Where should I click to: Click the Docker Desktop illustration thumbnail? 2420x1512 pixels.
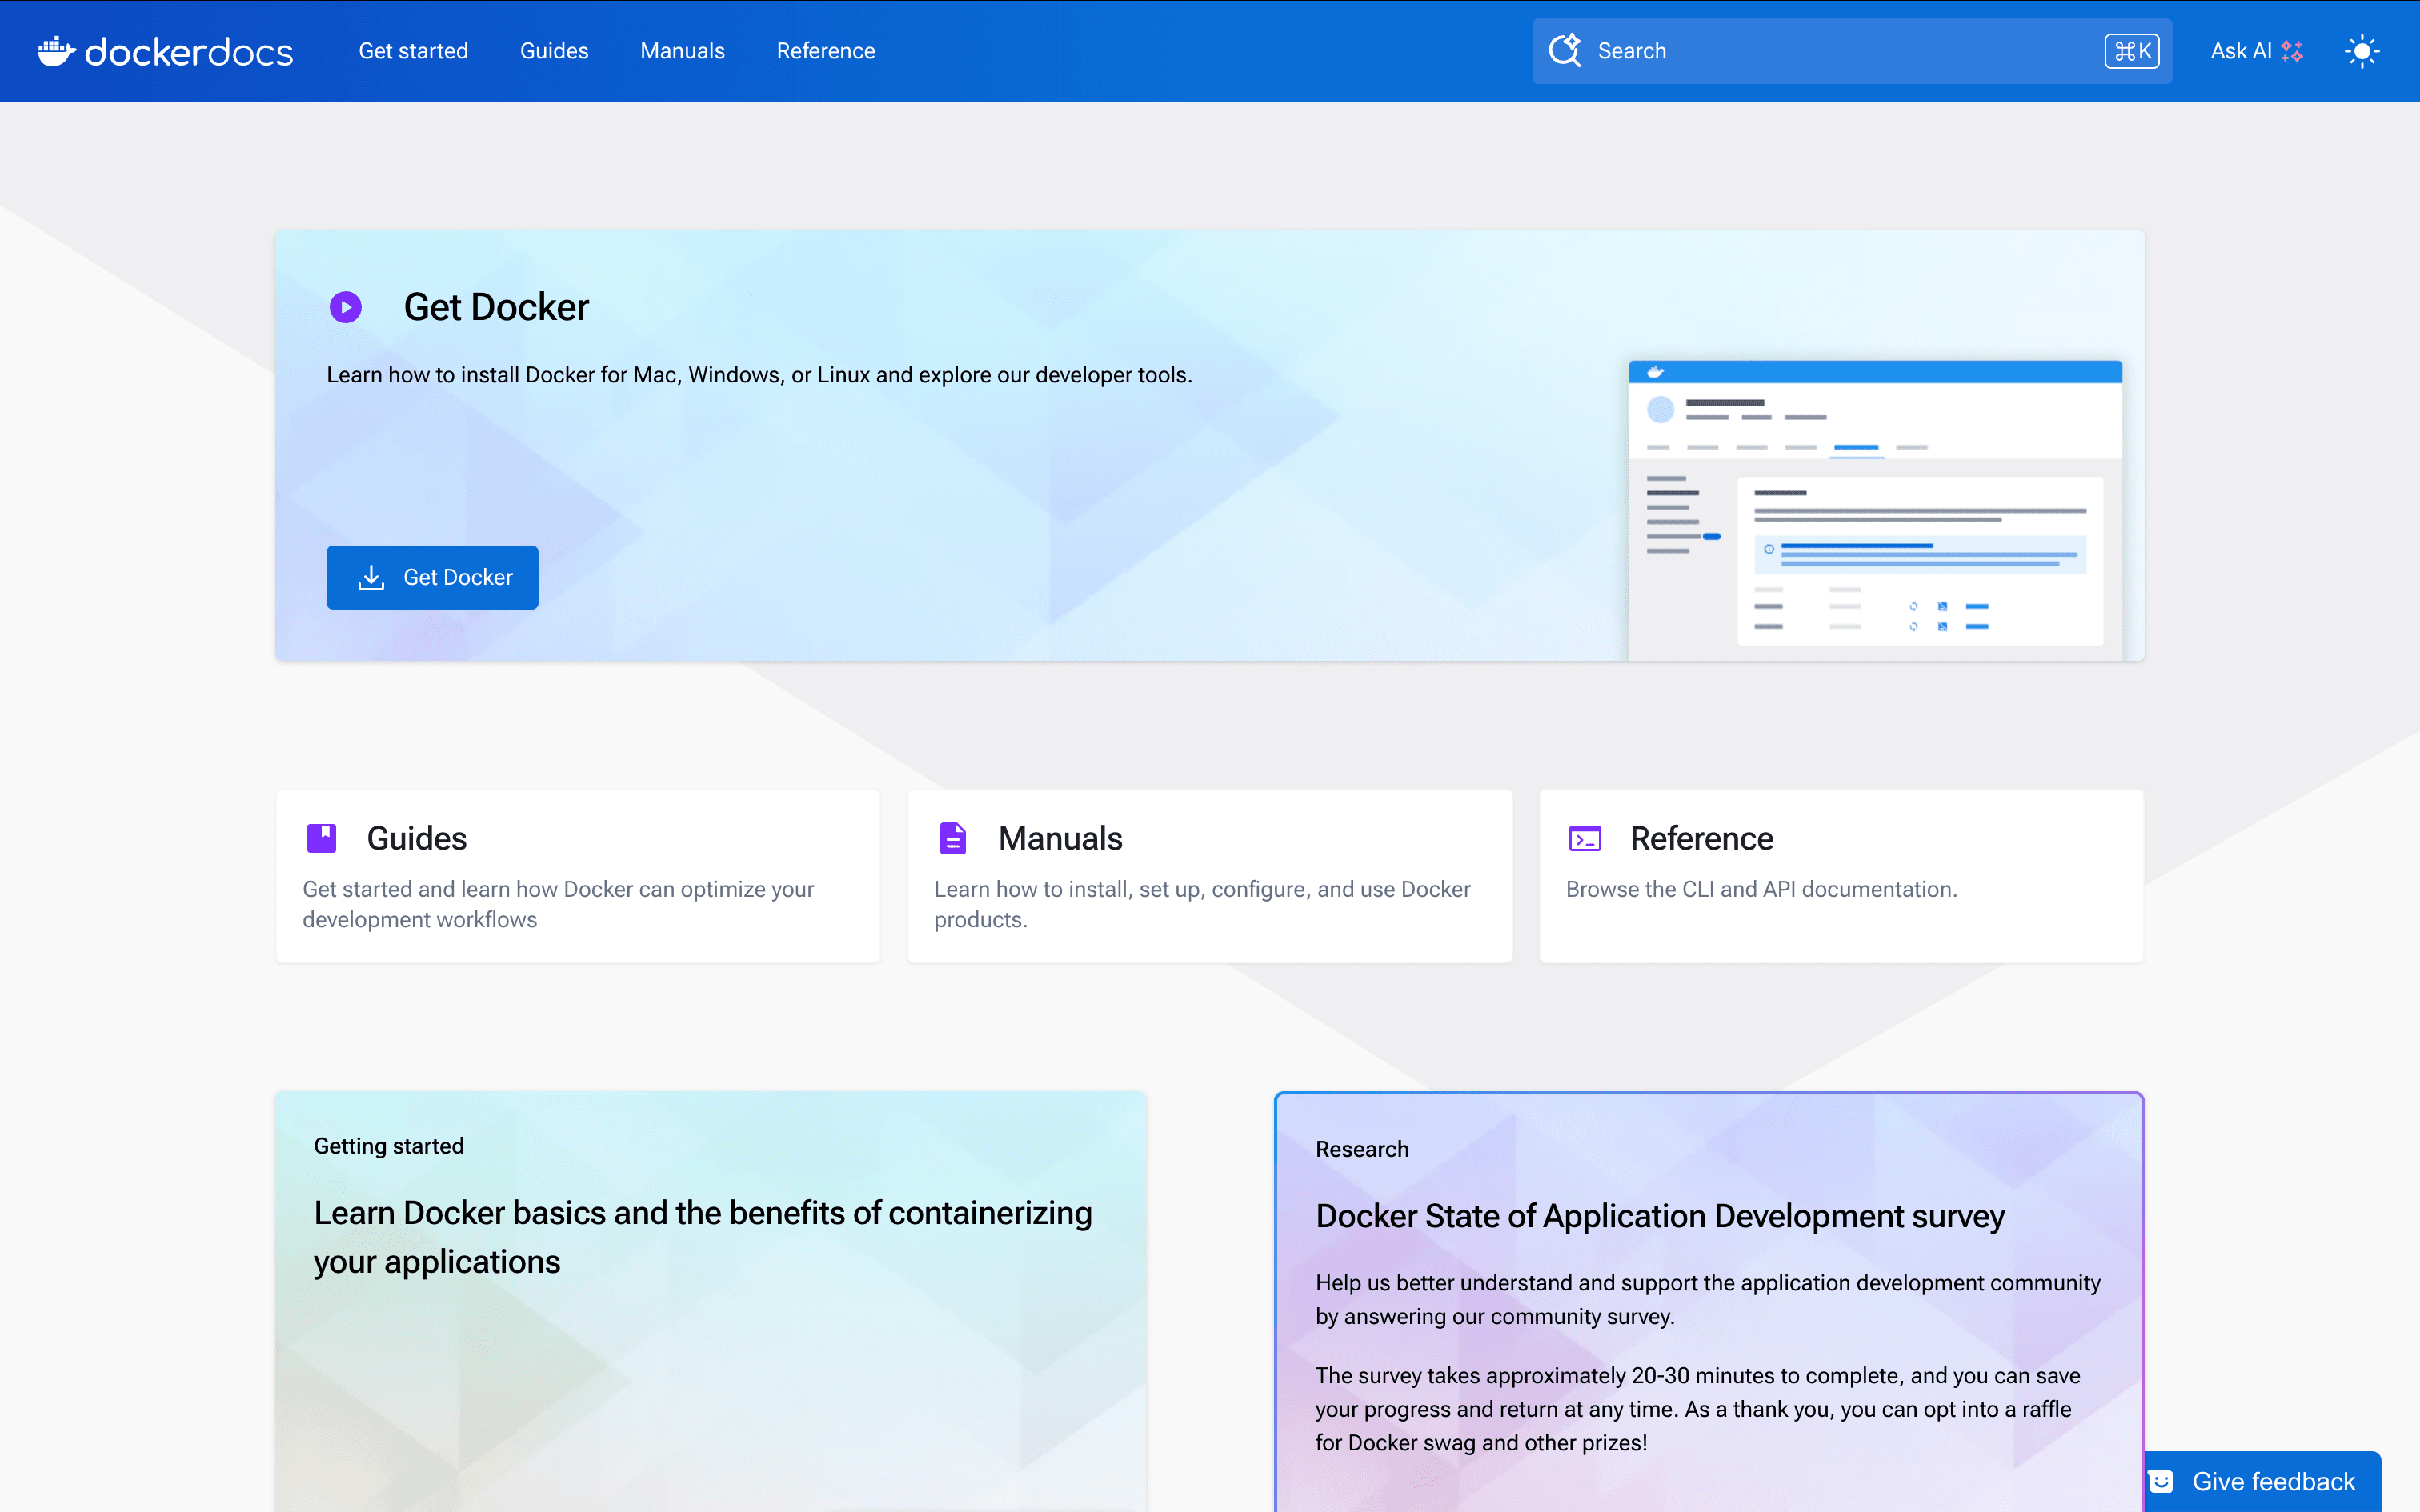[x=1875, y=510]
